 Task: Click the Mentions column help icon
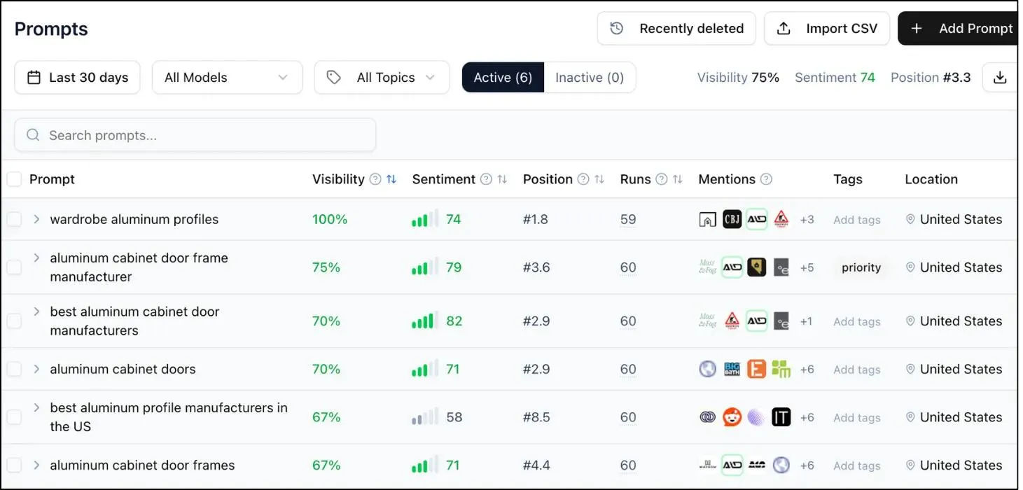pos(766,179)
